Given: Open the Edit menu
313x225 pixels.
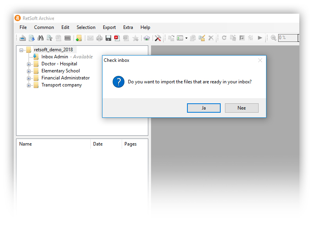Looking at the screenshot, I should click(x=65, y=27).
